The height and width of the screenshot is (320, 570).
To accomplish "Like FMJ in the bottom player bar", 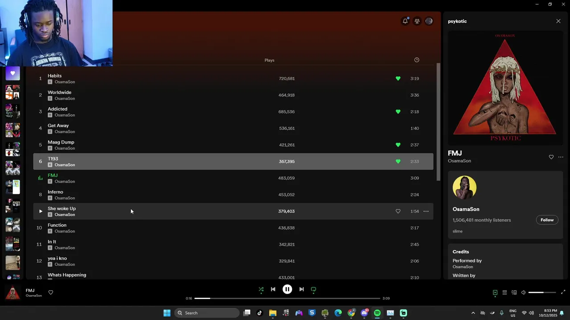I will click(x=51, y=292).
